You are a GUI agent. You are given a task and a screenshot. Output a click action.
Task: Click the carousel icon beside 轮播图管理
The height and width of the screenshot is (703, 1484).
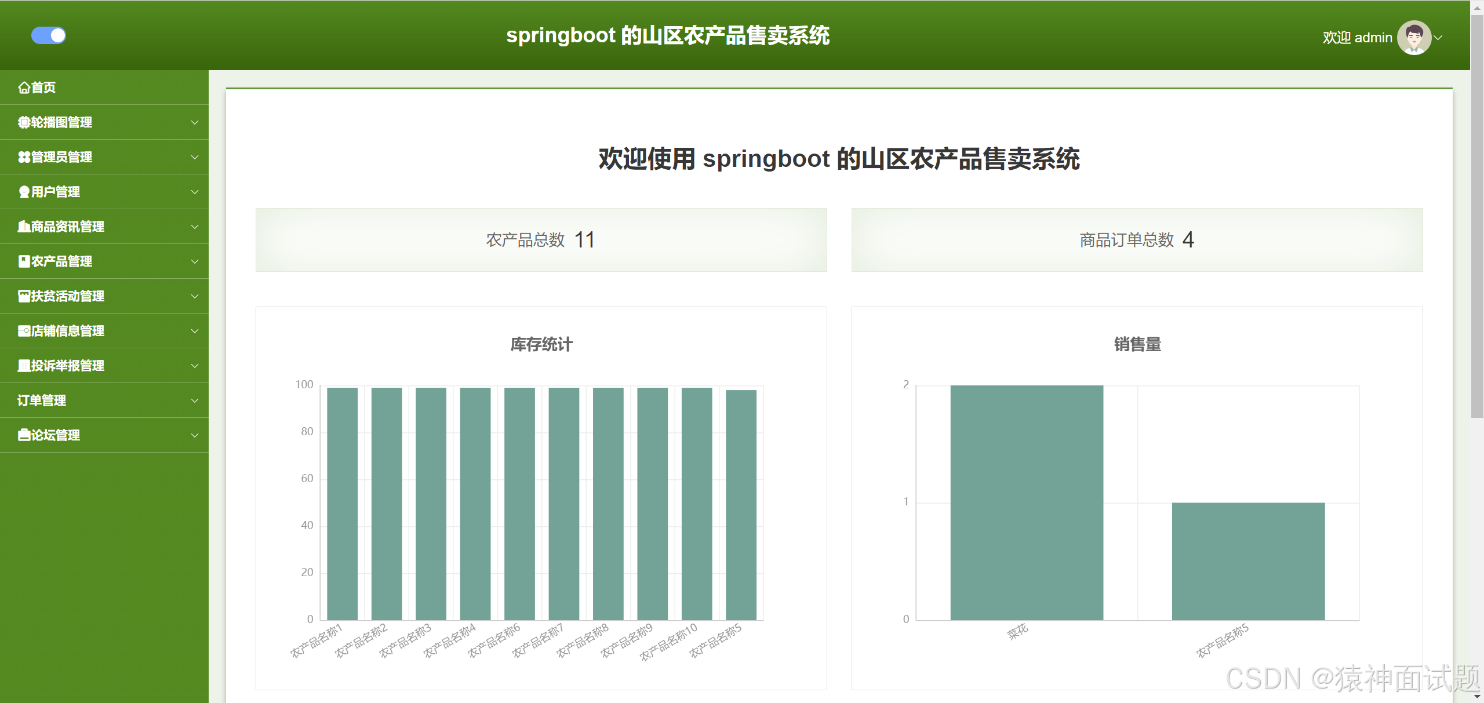(24, 122)
